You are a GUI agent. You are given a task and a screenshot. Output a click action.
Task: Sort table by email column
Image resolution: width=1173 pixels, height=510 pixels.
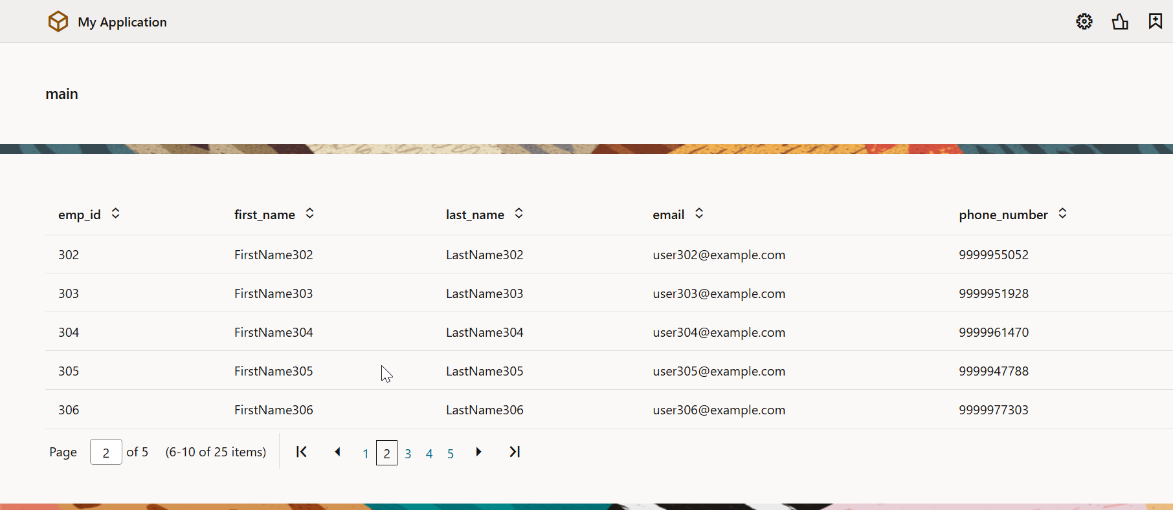tap(699, 213)
